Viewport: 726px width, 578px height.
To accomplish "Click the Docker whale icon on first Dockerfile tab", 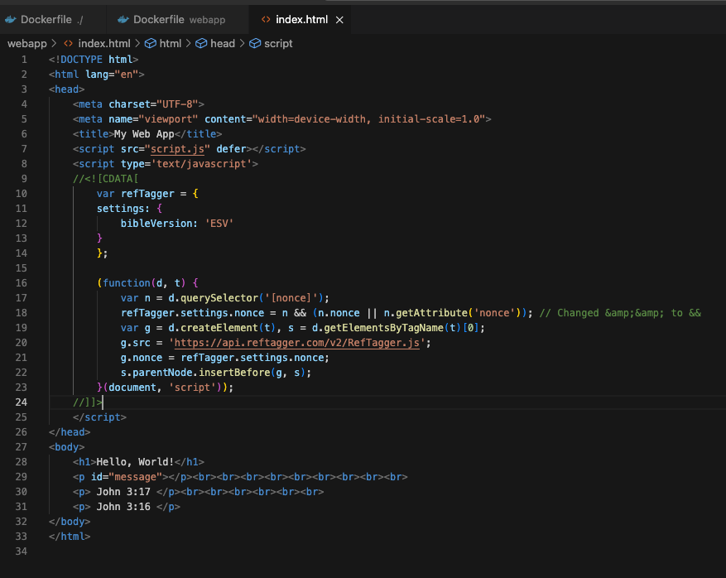I will pyautogui.click(x=12, y=19).
